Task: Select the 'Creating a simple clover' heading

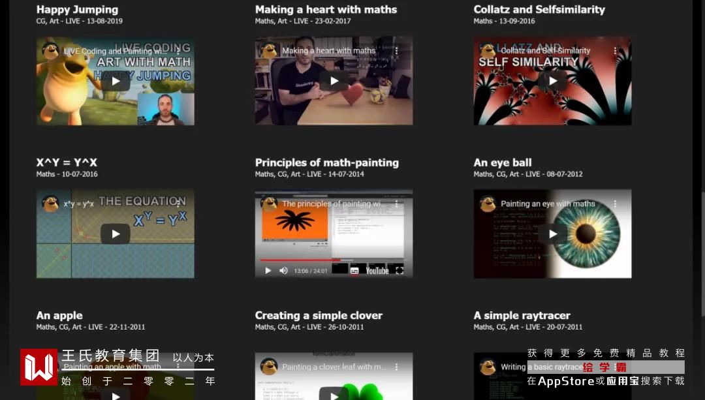Action: pyautogui.click(x=319, y=315)
